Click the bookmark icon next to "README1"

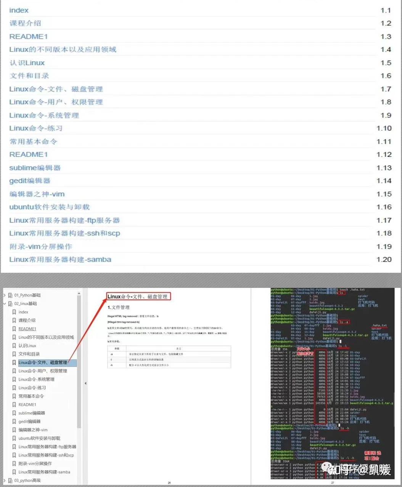click(x=14, y=328)
